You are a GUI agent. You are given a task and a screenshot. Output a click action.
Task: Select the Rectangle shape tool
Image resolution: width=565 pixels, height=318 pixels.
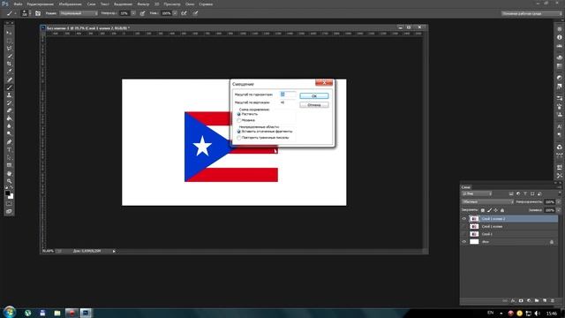[10, 165]
